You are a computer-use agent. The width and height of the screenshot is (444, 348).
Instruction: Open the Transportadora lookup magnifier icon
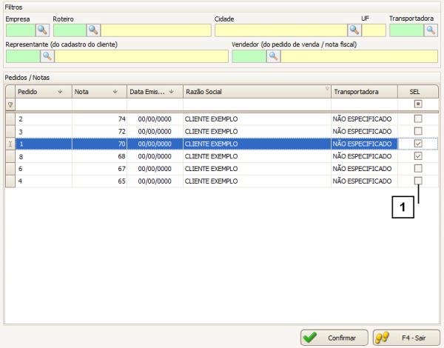(x=431, y=30)
